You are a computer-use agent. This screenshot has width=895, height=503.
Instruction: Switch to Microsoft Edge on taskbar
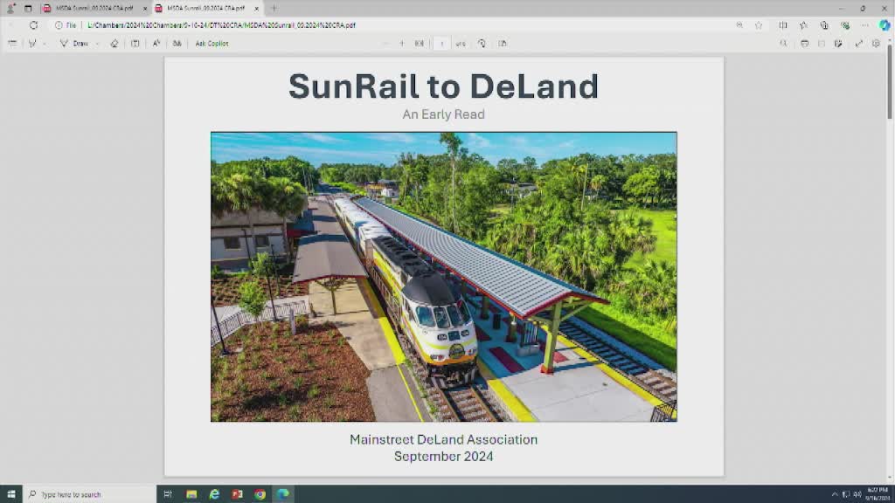pyautogui.click(x=283, y=494)
